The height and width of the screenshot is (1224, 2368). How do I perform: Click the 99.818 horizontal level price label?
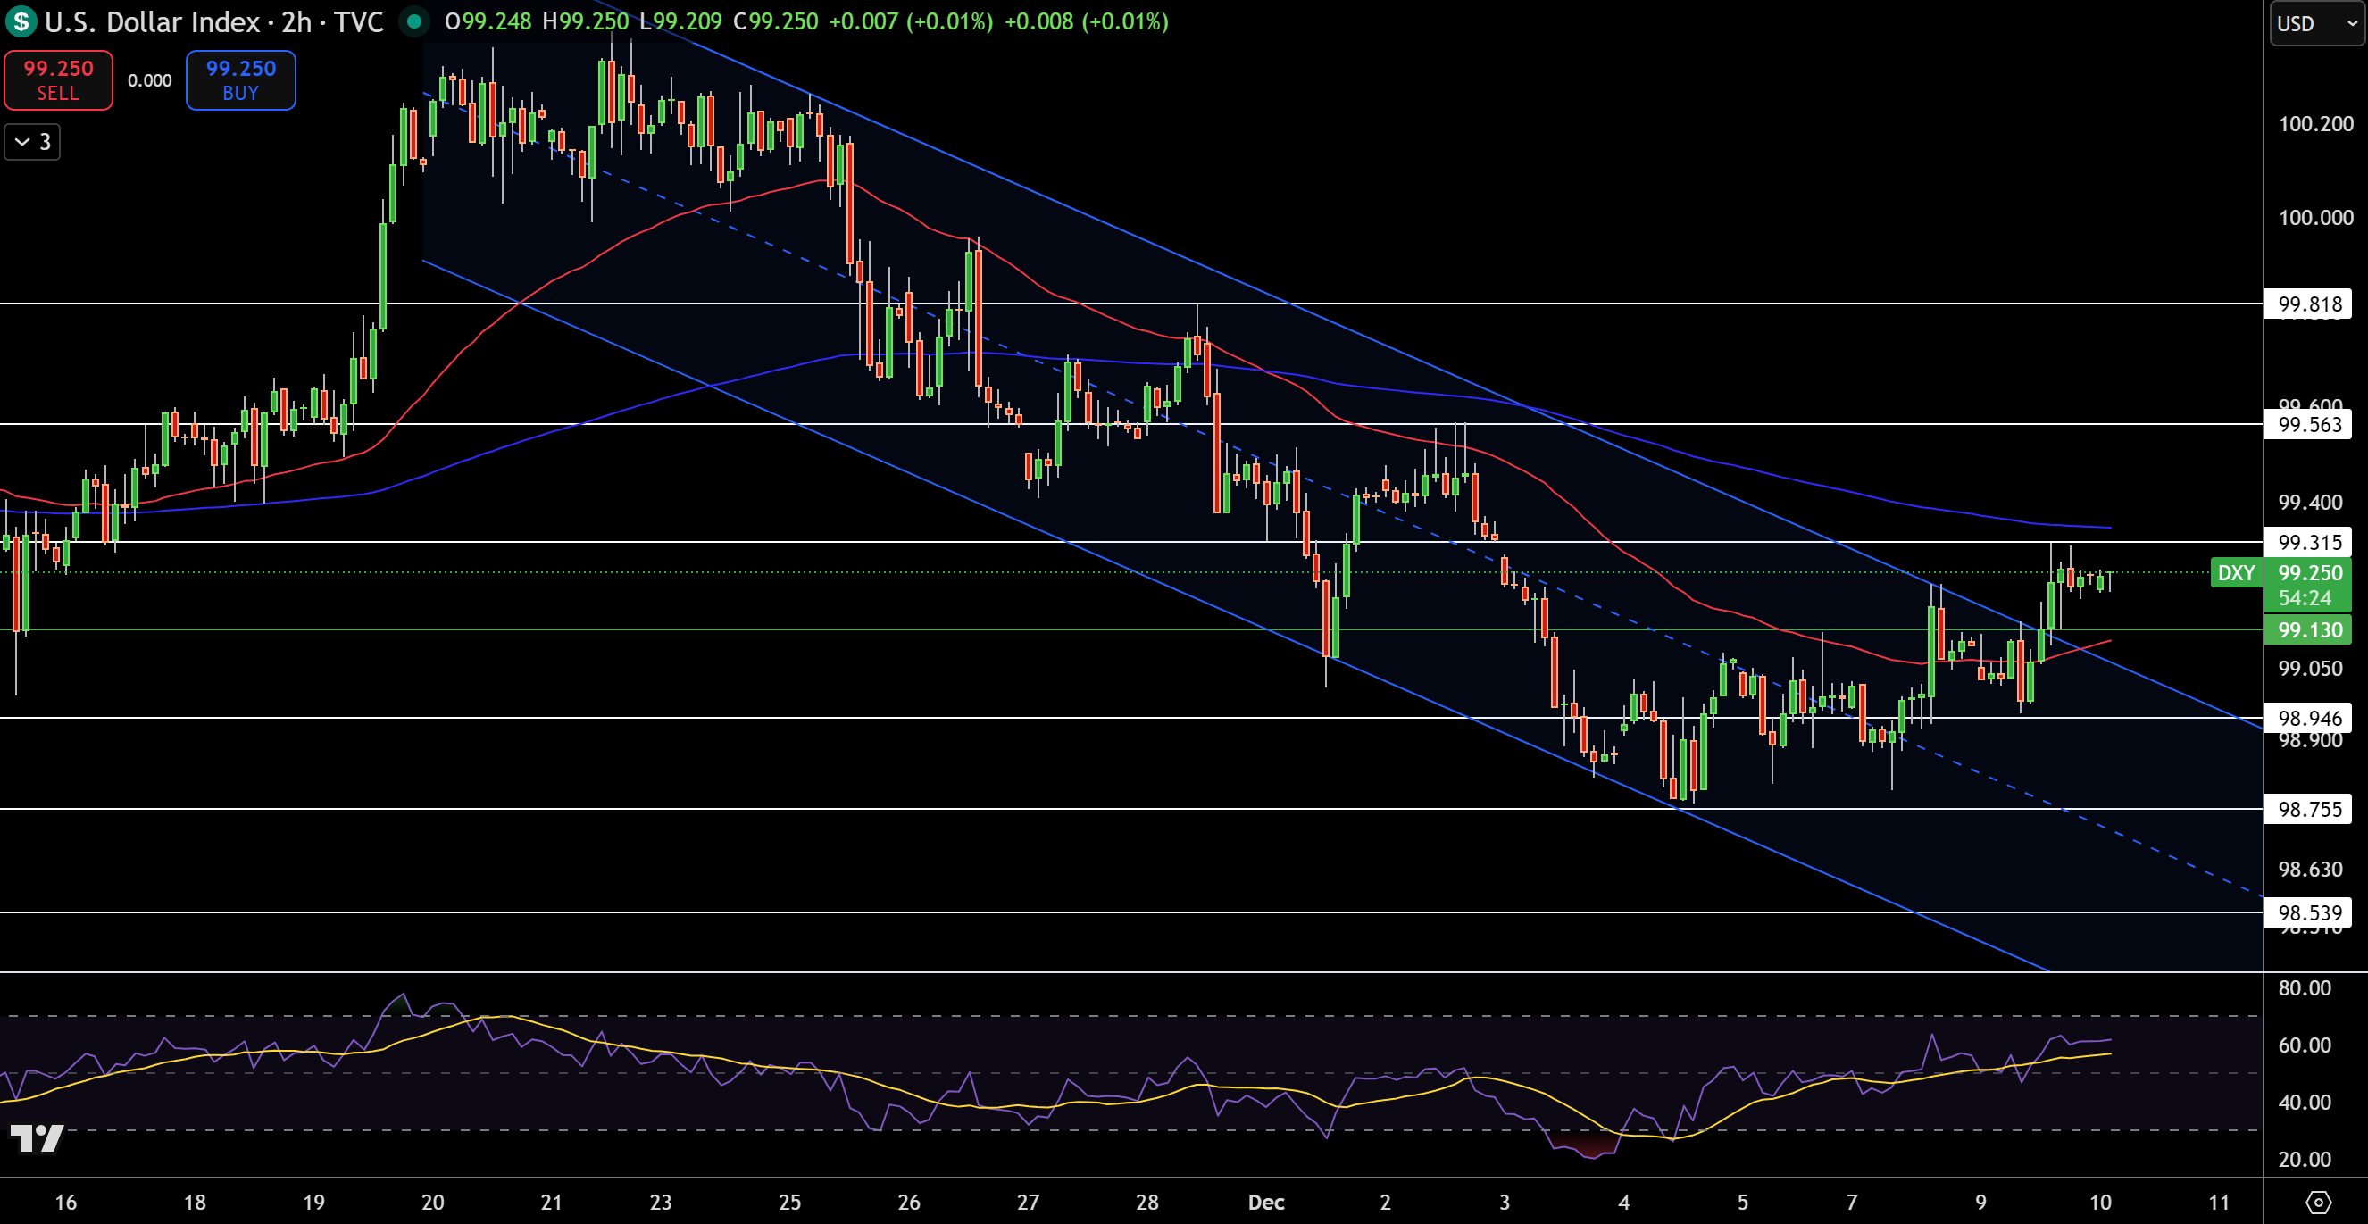point(2310,304)
